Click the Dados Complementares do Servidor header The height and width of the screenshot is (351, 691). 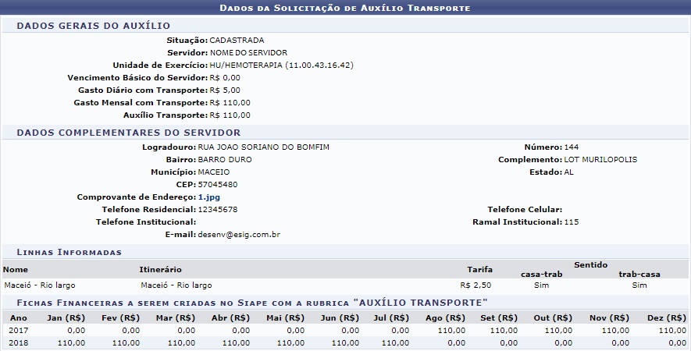pos(128,133)
